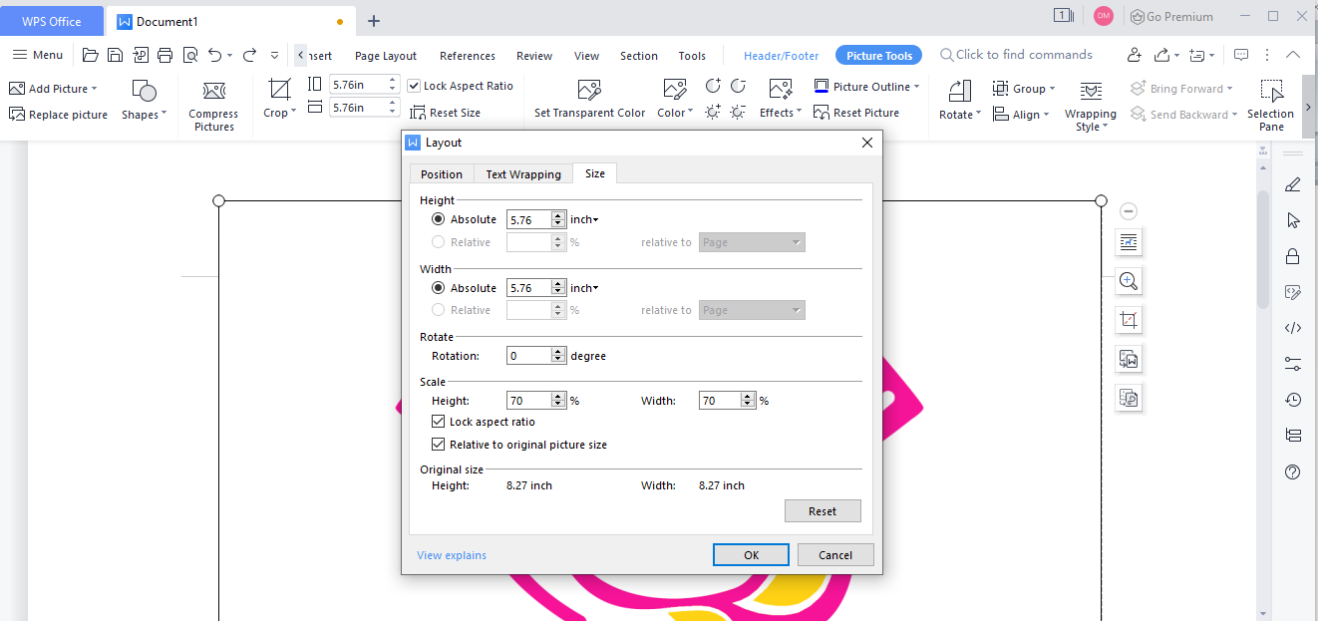Switch to the Text Wrapping tab

click(x=523, y=174)
